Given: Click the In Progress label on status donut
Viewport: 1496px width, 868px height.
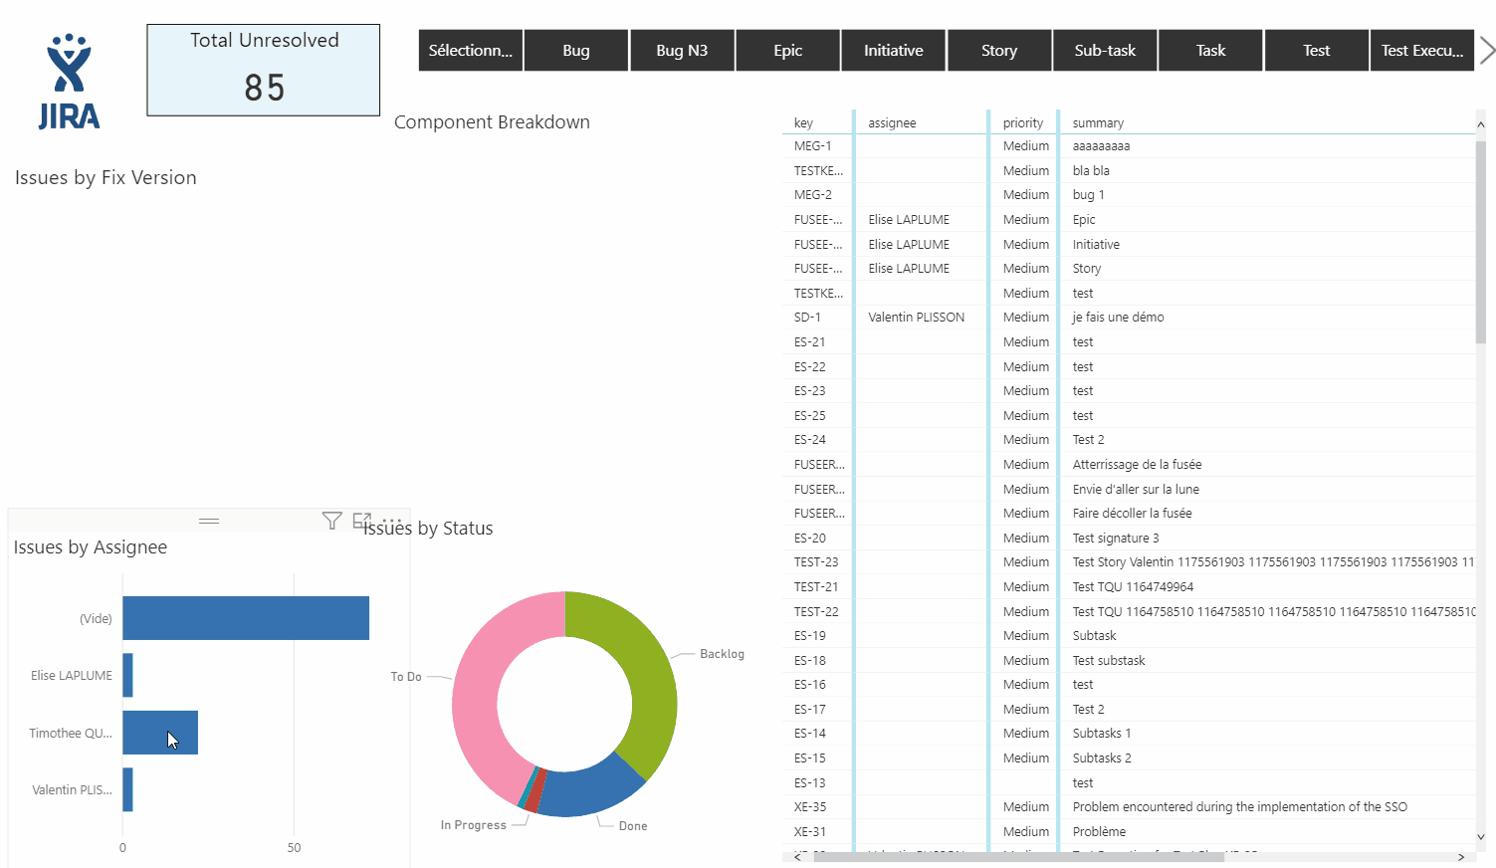Looking at the screenshot, I should [474, 825].
